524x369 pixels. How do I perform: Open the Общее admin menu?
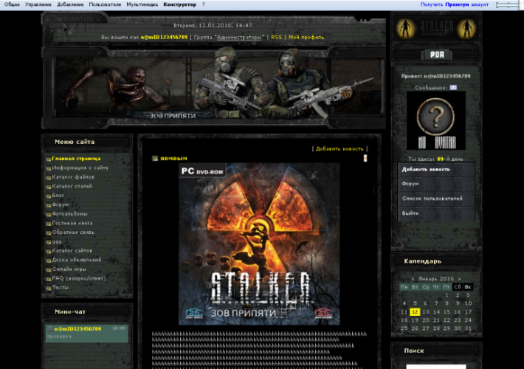[x=12, y=4]
